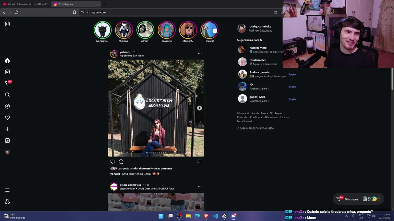Open direct messages icon with 9+ badge
394x221 pixels.
pyautogui.click(x=7, y=83)
